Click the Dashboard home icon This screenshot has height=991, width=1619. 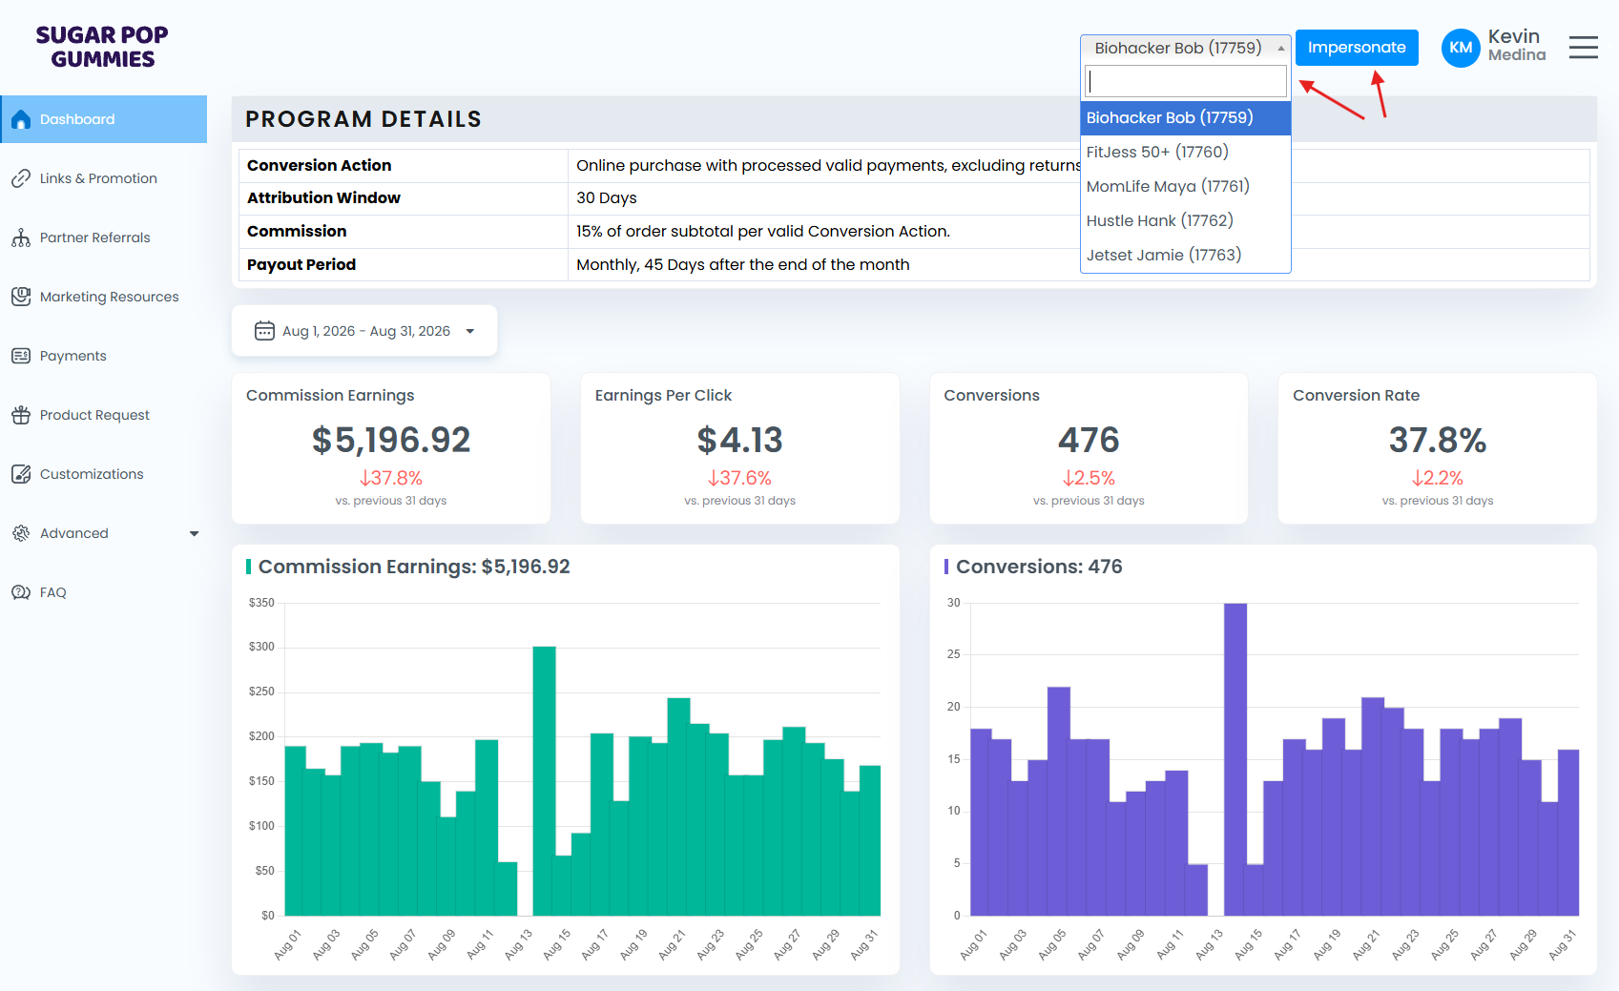[21, 119]
